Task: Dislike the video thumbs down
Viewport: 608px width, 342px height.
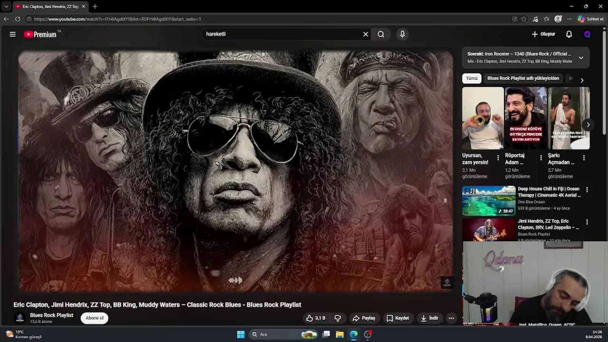Action: point(338,318)
